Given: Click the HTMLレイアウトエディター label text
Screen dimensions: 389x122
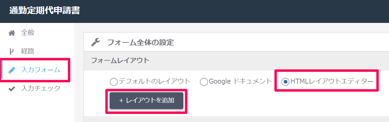Looking at the screenshot, I should click(332, 82).
